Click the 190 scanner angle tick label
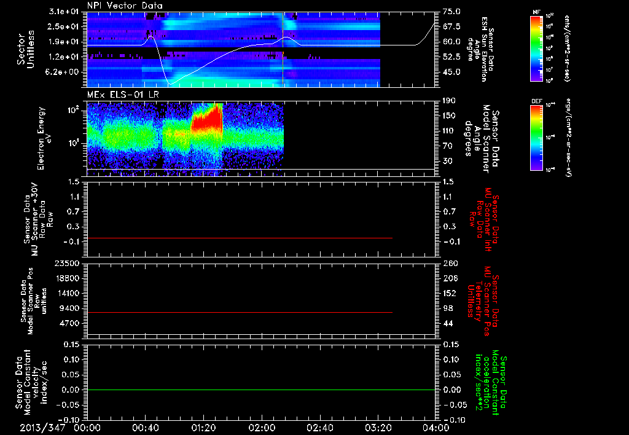The width and height of the screenshot is (629, 435). (x=449, y=101)
